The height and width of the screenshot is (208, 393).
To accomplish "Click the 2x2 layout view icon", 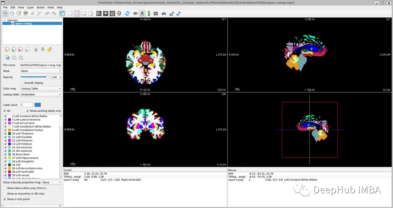I will (77, 13).
